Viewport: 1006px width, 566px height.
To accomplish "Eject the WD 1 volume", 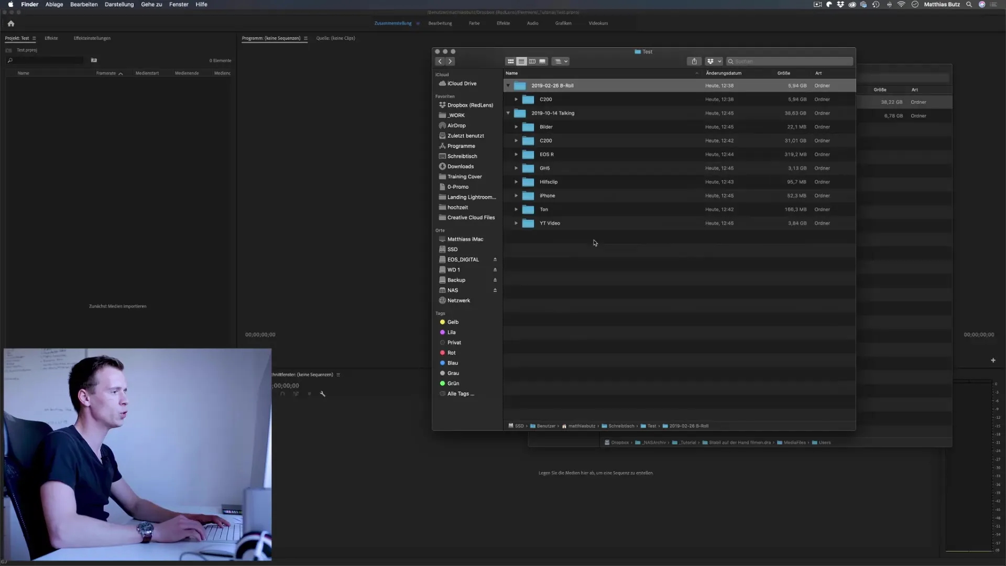I will pos(495,270).
